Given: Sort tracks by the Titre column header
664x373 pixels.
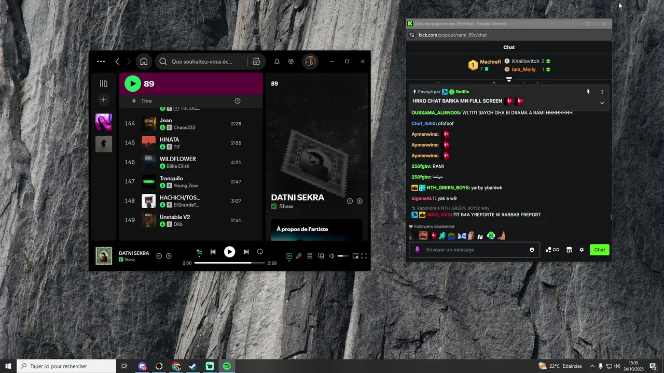Looking at the screenshot, I should [146, 101].
